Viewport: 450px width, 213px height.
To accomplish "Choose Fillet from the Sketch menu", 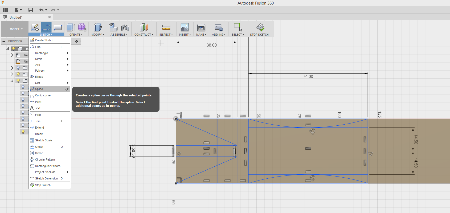I will (x=49, y=115).
